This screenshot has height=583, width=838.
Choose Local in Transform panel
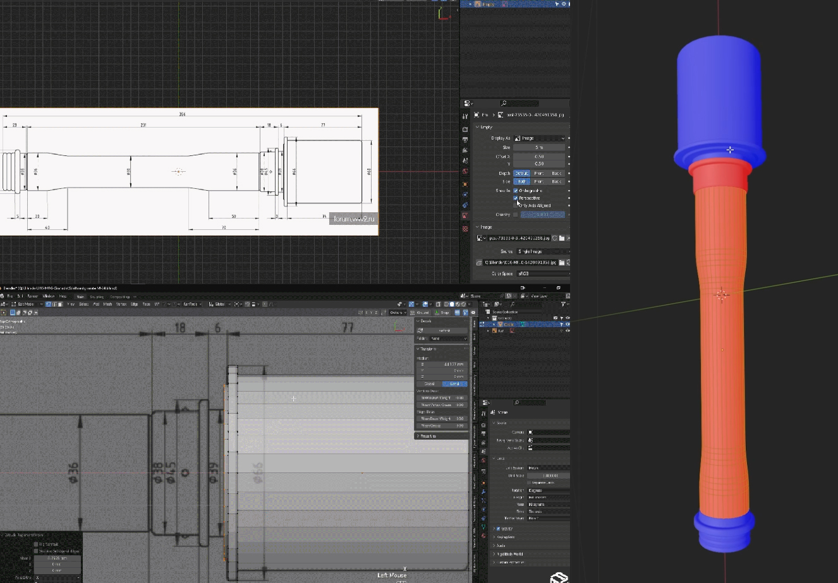click(454, 383)
